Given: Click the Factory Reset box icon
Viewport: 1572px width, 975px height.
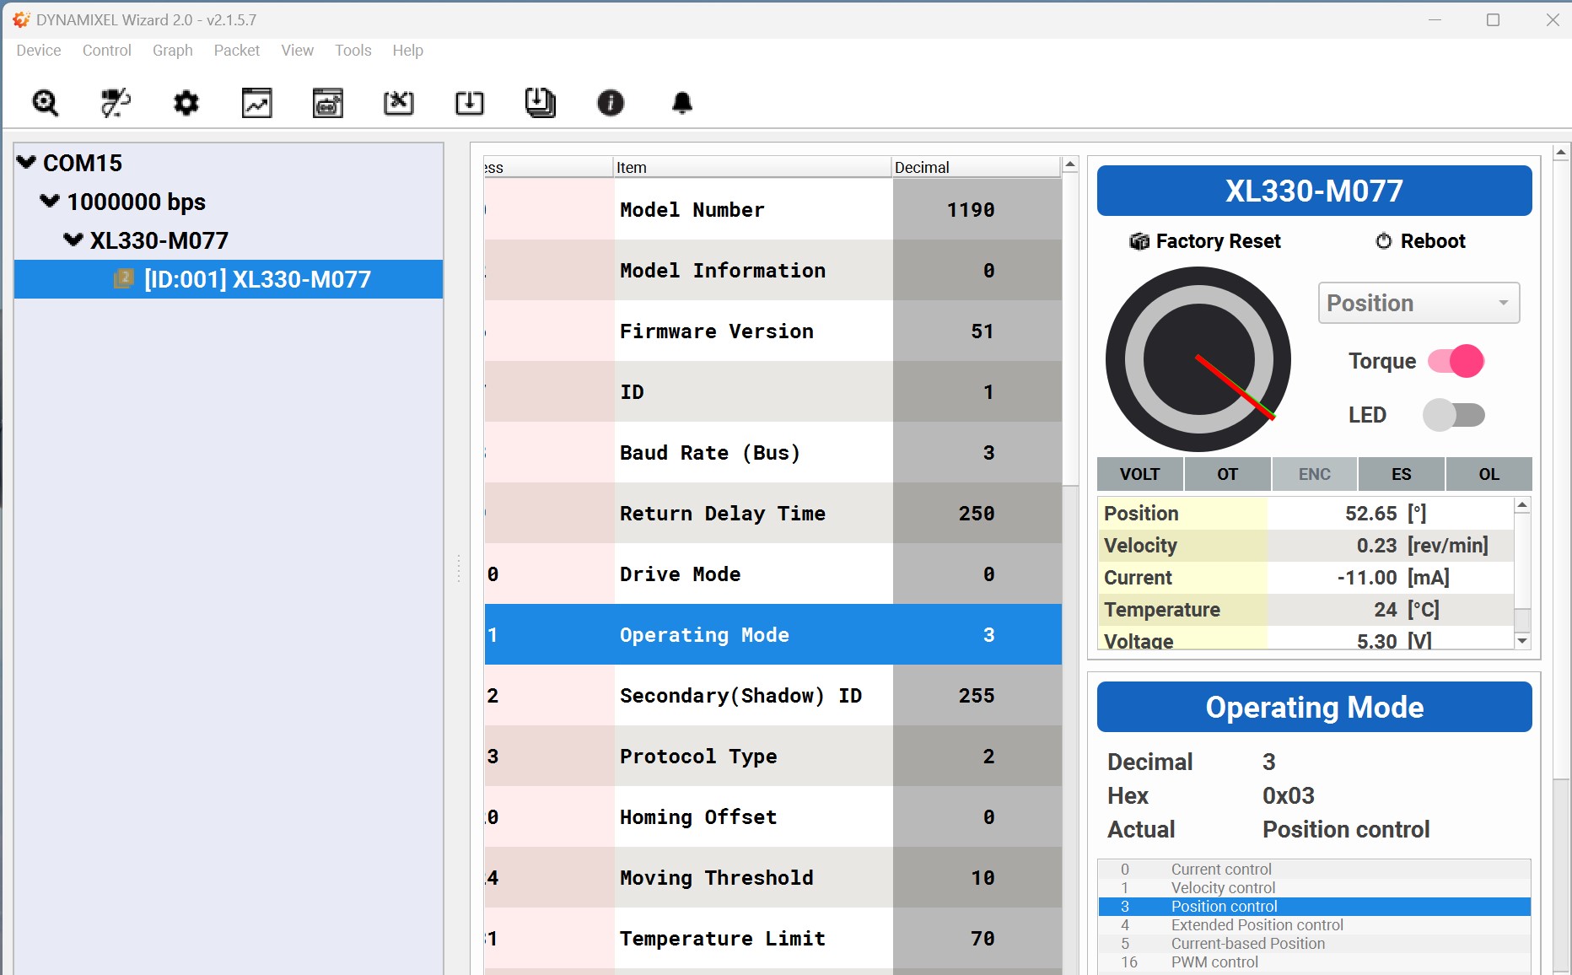Looking at the screenshot, I should (x=1139, y=242).
